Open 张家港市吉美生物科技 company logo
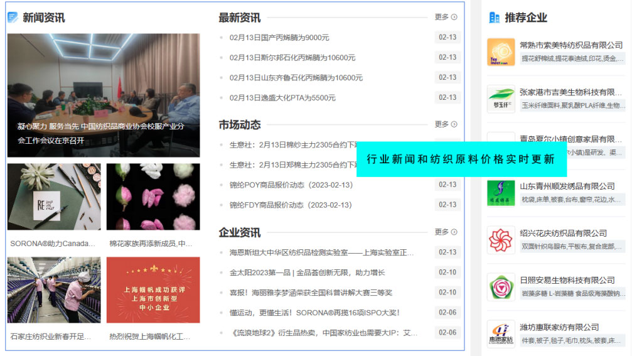632x356 pixels. [x=501, y=99]
